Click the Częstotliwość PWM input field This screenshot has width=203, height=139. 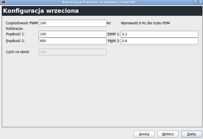click(73, 23)
